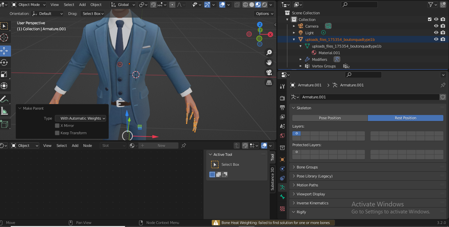Select the Move tool in the left toolbar
This screenshot has width=449, height=227.
[x=4, y=51]
